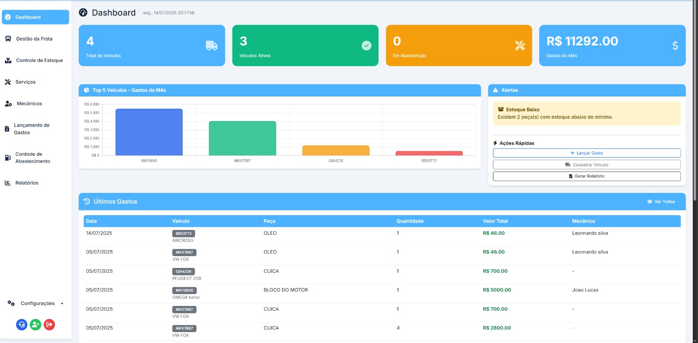Image resolution: width=698 pixels, height=343 pixels.
Task: Click the R$ 5000.00 value
Action: pos(497,290)
